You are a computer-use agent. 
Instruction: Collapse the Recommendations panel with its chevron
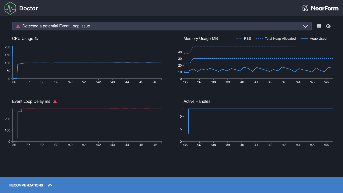coord(50,185)
